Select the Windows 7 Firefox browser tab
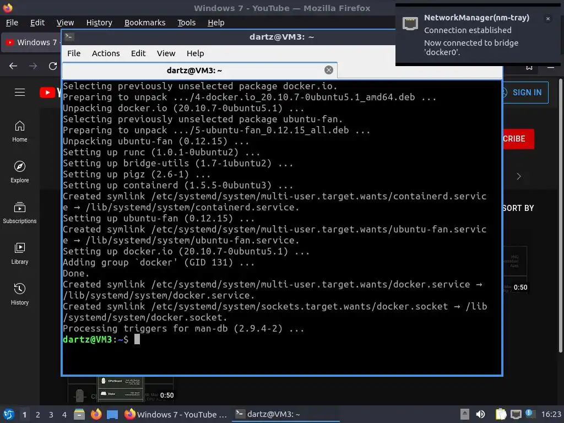 [31, 42]
